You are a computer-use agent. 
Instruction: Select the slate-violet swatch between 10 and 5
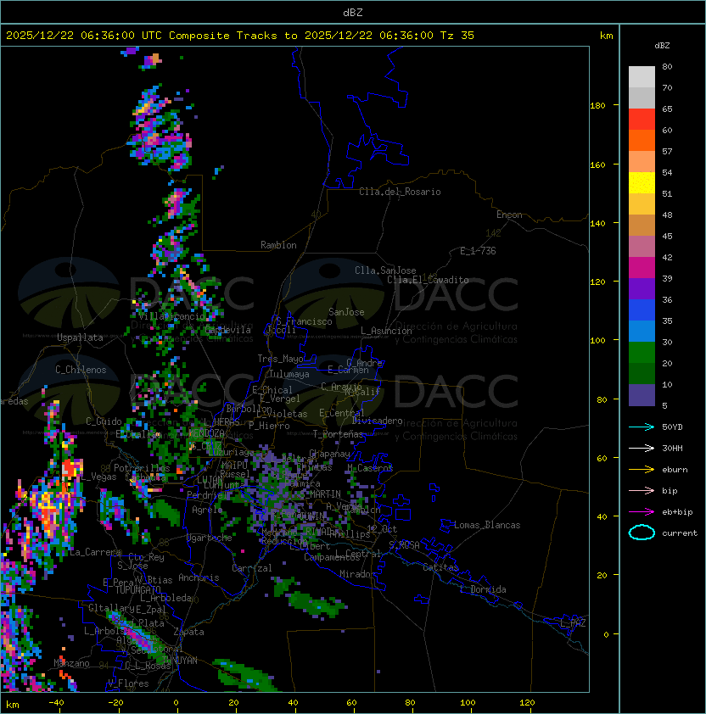click(x=642, y=395)
